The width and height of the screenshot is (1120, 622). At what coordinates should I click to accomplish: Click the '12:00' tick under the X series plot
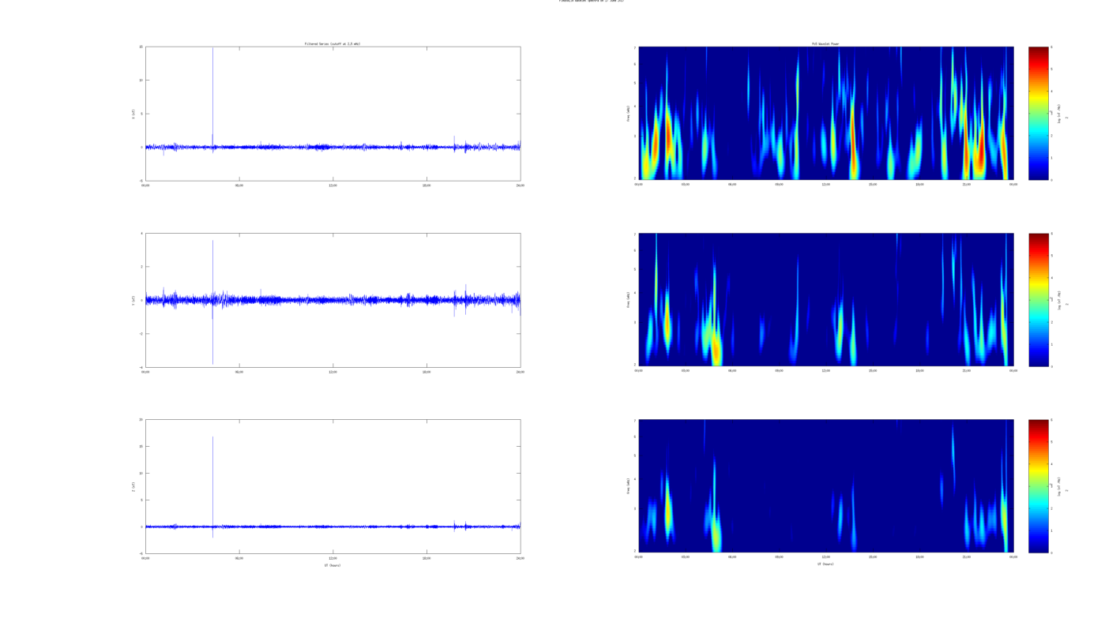[333, 185]
